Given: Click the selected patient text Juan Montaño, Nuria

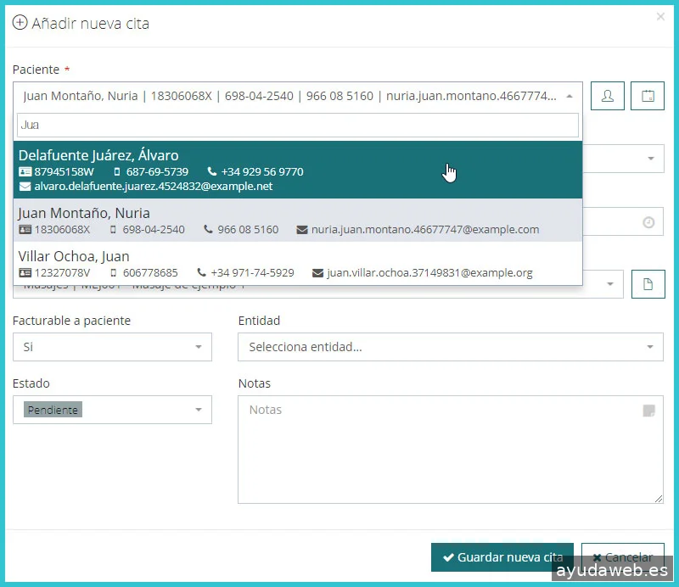Looking at the screenshot, I should [81, 96].
